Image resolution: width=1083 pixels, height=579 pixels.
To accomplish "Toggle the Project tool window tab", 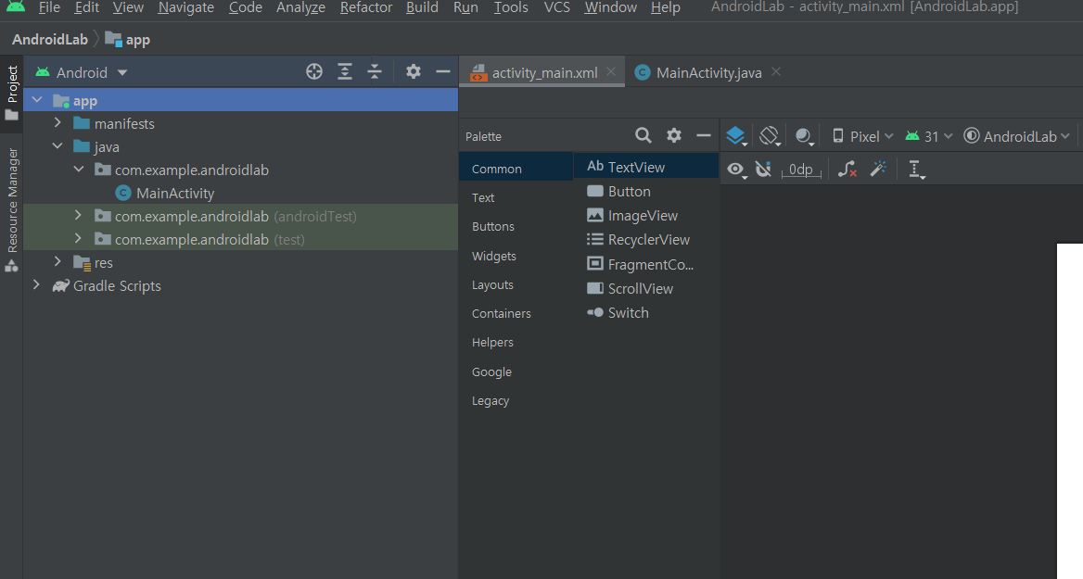I will (x=12, y=93).
